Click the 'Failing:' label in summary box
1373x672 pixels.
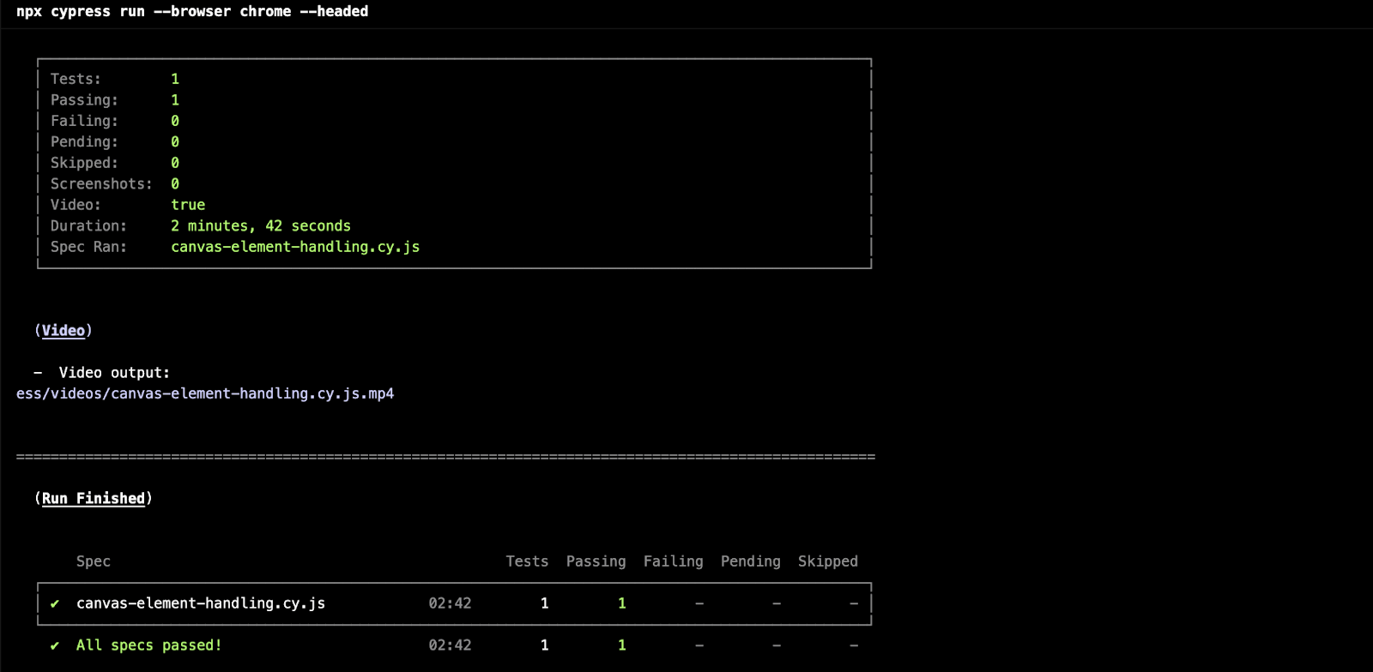84,121
